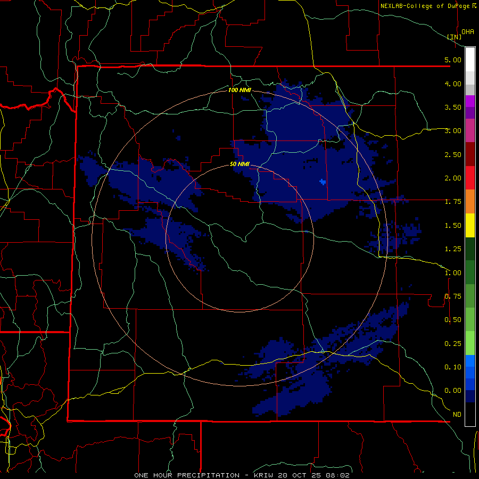This screenshot has width=479, height=479.
Task: Click the 1.00 legend value
Action: pyautogui.click(x=453, y=273)
